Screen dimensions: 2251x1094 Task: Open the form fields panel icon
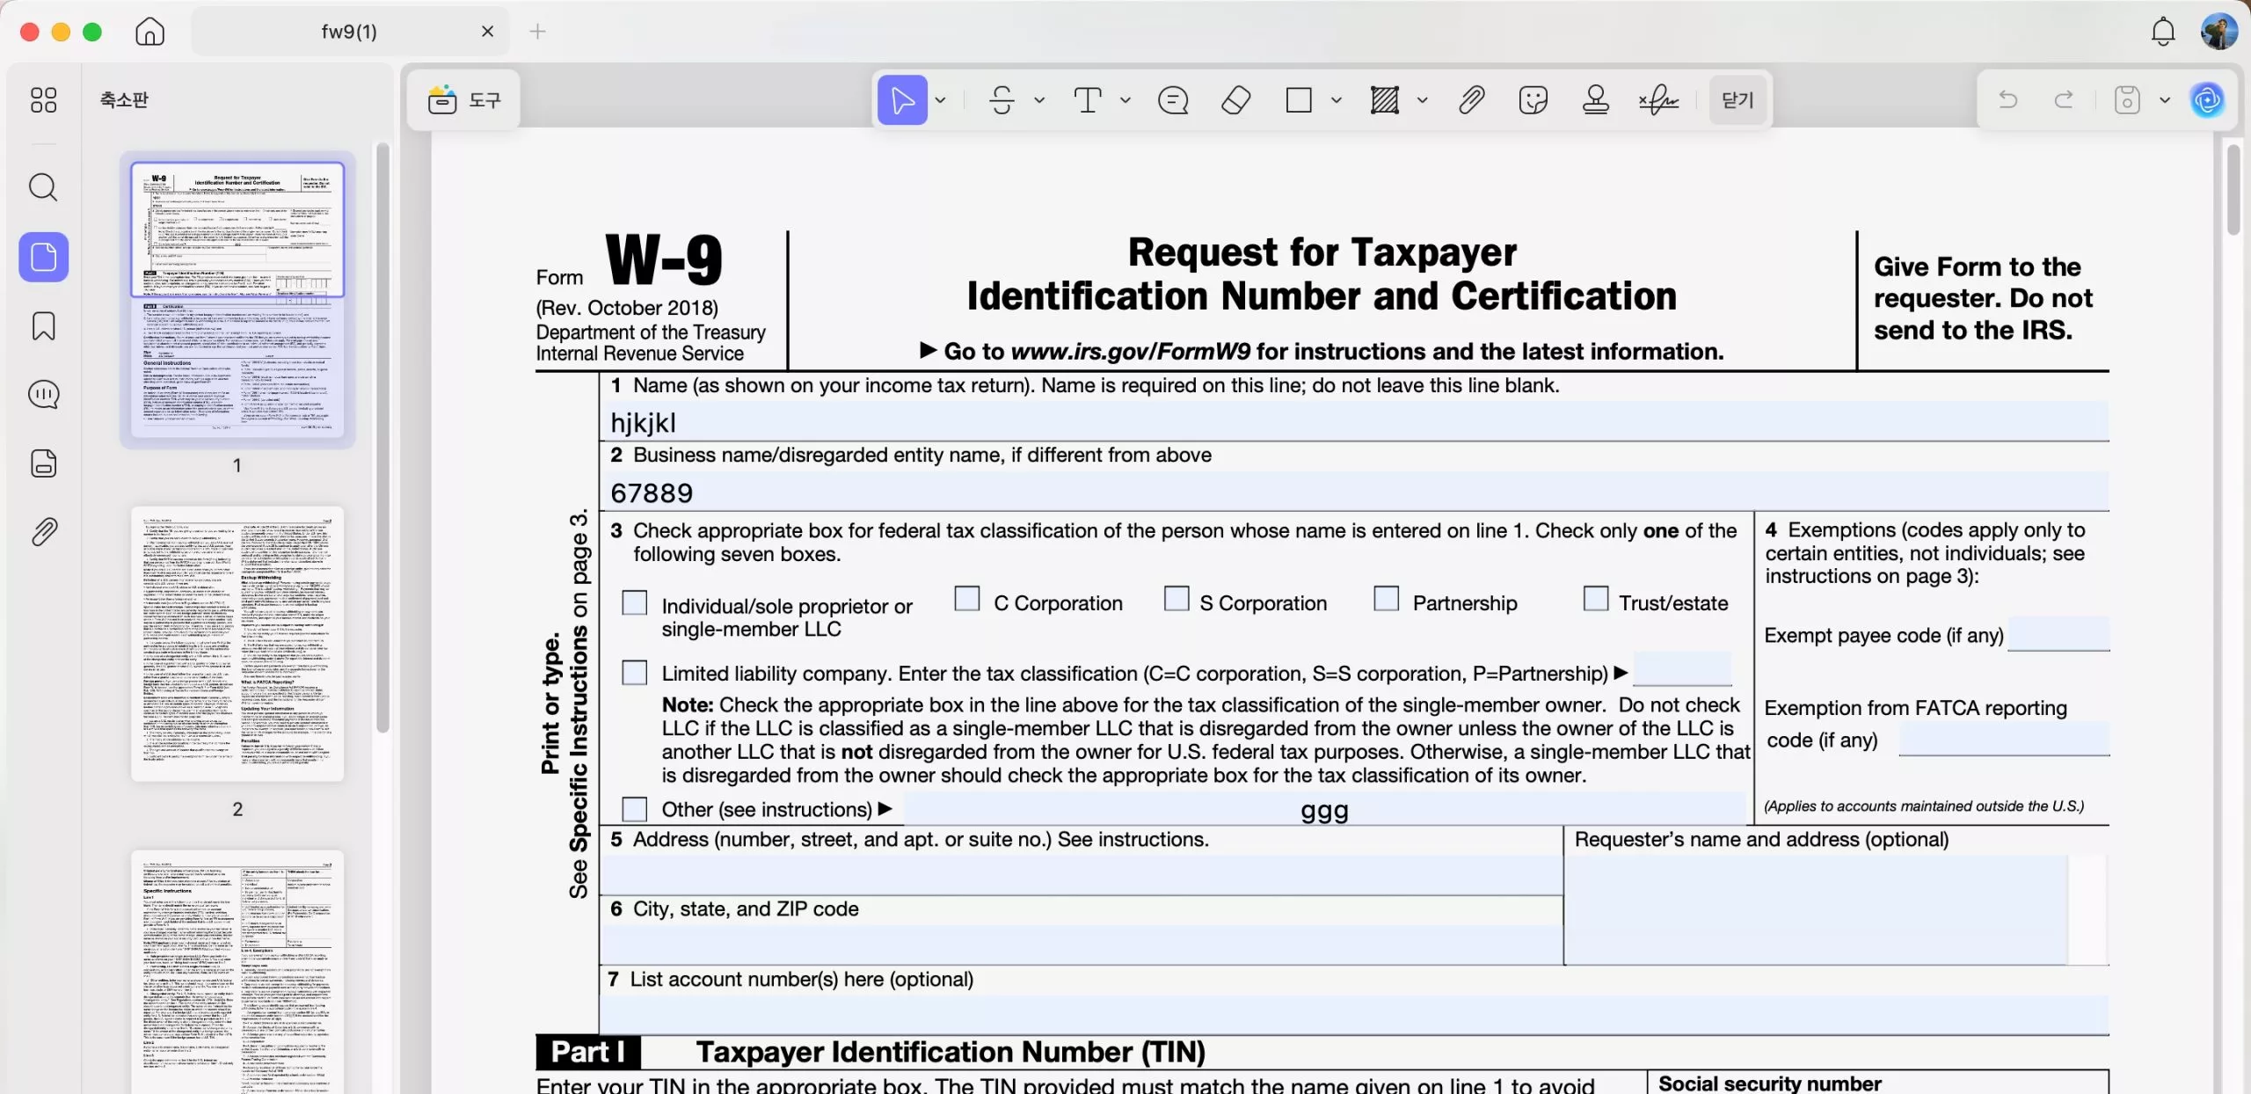44,463
